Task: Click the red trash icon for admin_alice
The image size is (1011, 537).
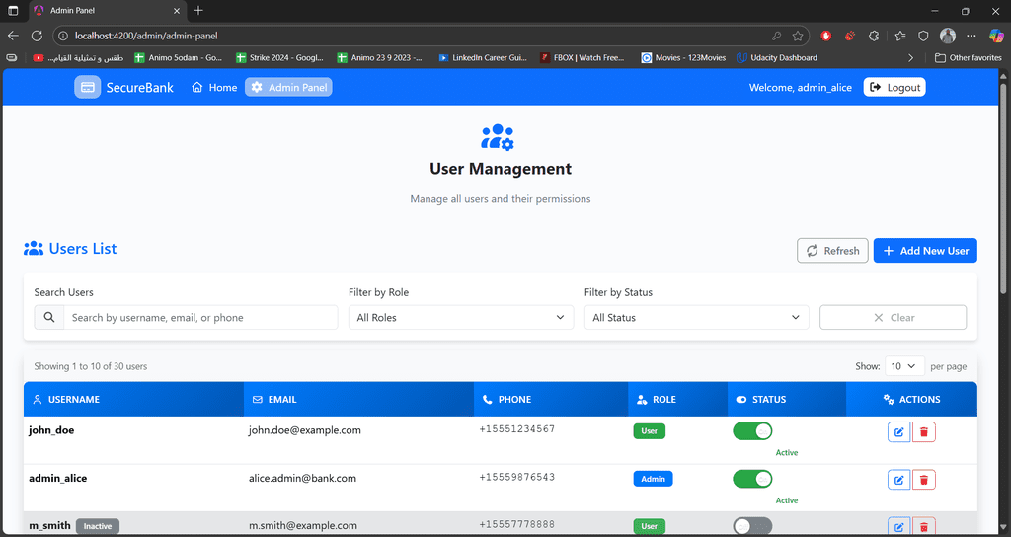Action: pos(924,480)
